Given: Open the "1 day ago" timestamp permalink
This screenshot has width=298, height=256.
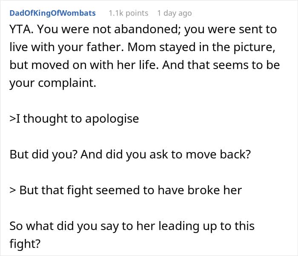Looking at the screenshot, I should pyautogui.click(x=175, y=13).
